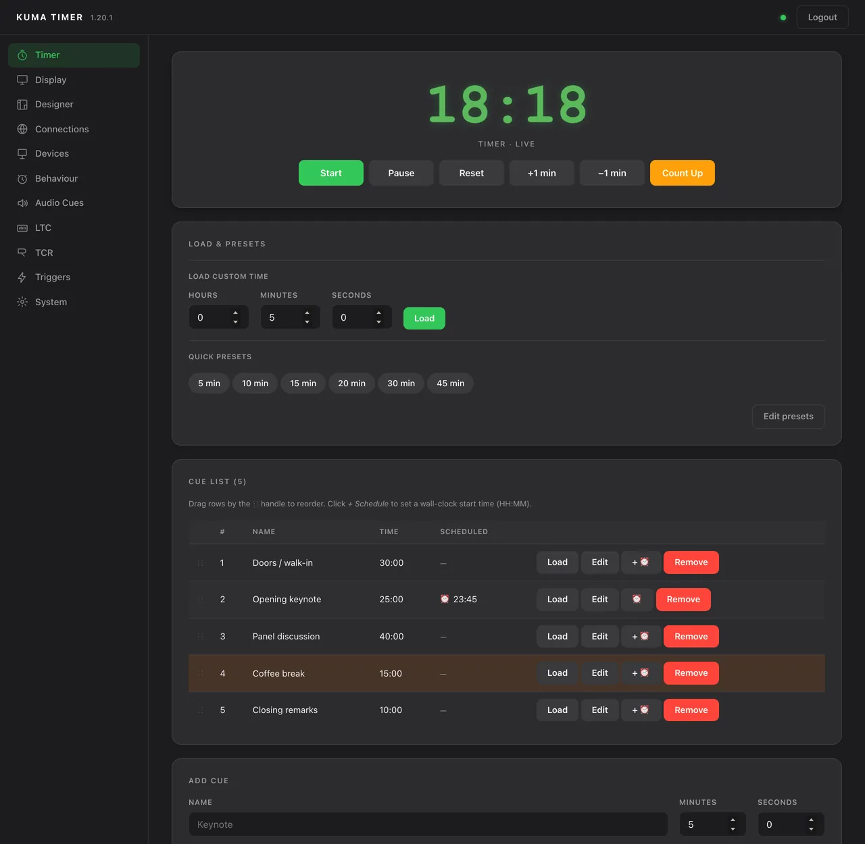Click the Add Cue name input field
This screenshot has width=865, height=844.
click(x=428, y=824)
